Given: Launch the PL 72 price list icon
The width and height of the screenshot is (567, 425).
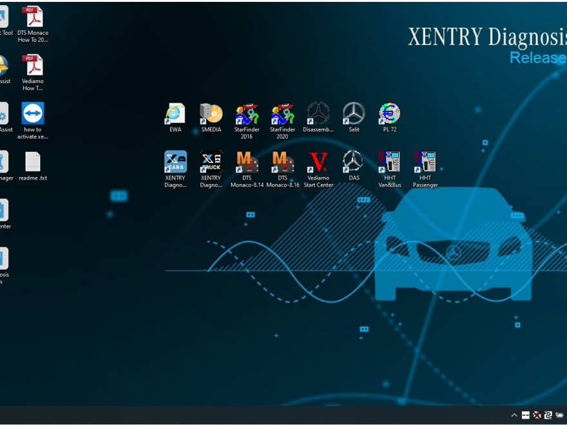Looking at the screenshot, I should 389,117.
